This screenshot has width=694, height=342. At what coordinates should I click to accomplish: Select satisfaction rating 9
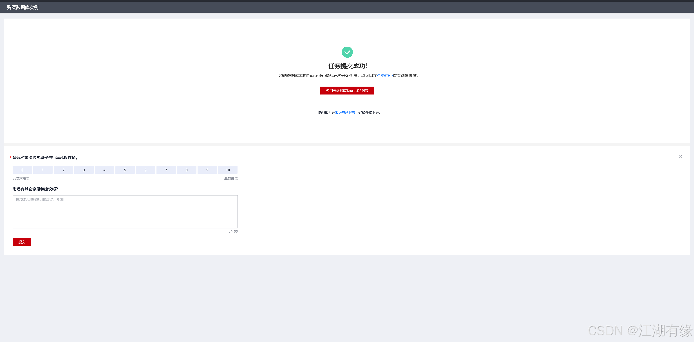click(x=207, y=170)
